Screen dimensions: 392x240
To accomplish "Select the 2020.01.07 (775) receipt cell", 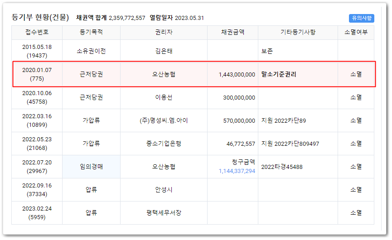I will [x=37, y=74].
